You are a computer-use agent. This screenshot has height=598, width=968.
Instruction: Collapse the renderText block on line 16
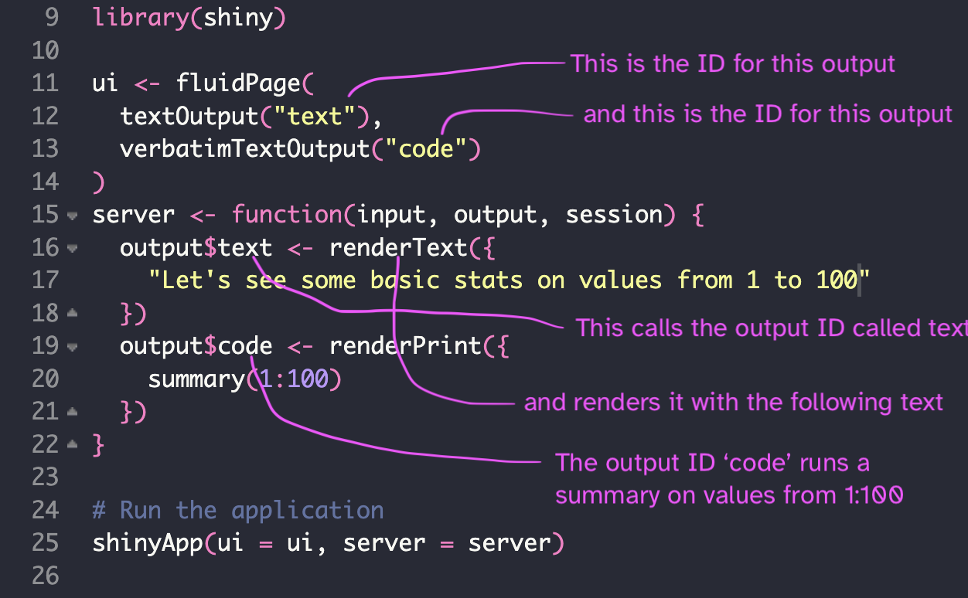[x=72, y=249]
